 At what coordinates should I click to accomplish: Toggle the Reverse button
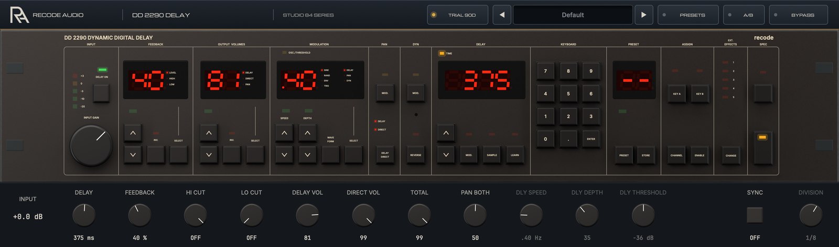pos(416,155)
